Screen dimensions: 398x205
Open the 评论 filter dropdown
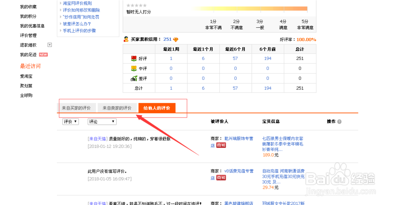[x=102, y=122]
